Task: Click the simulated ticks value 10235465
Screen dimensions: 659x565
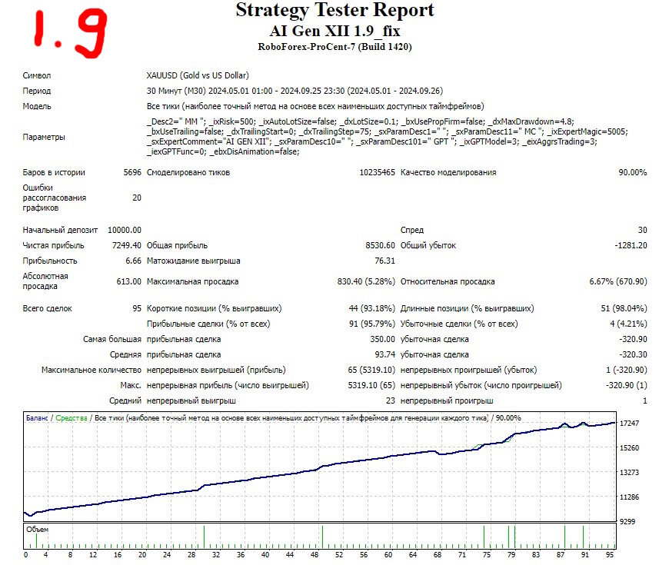Action: pyautogui.click(x=377, y=173)
